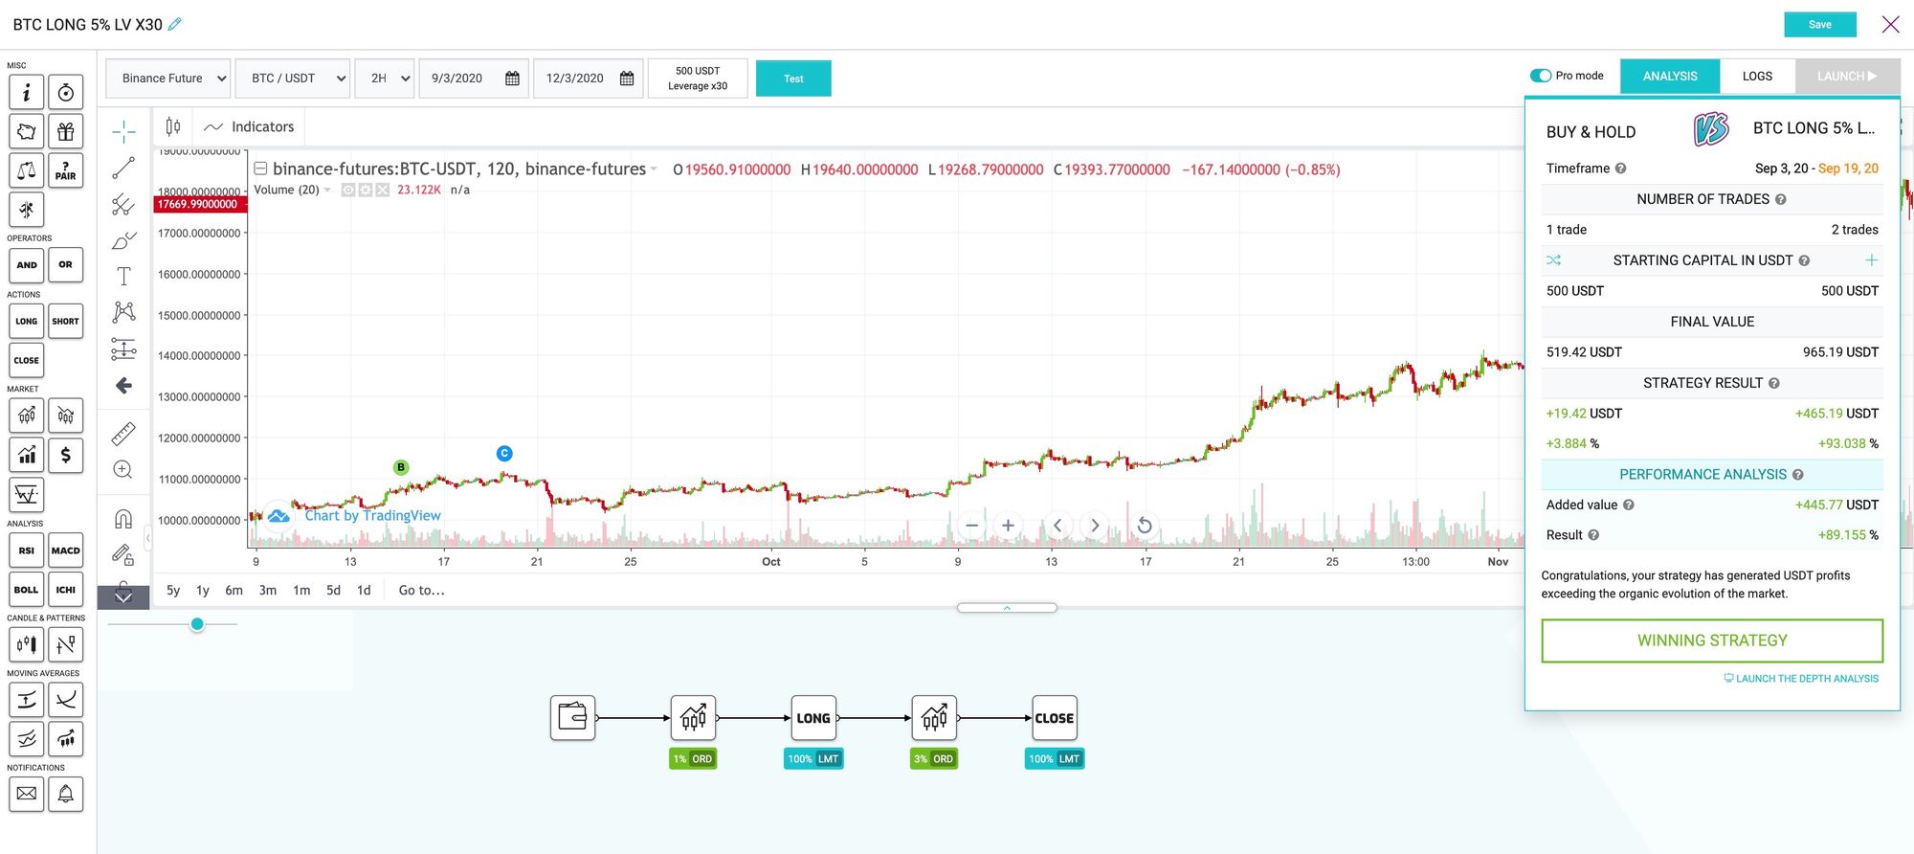Screen dimensions: 1914x854
Task: Add the RSI analysis block
Action: (27, 551)
